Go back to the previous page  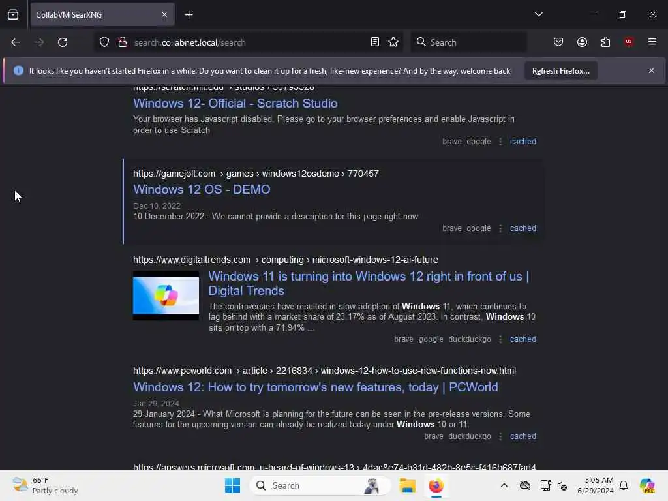(16, 42)
